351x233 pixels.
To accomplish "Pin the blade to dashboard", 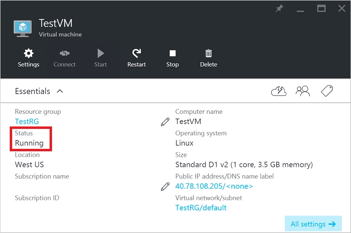I will [x=280, y=9].
